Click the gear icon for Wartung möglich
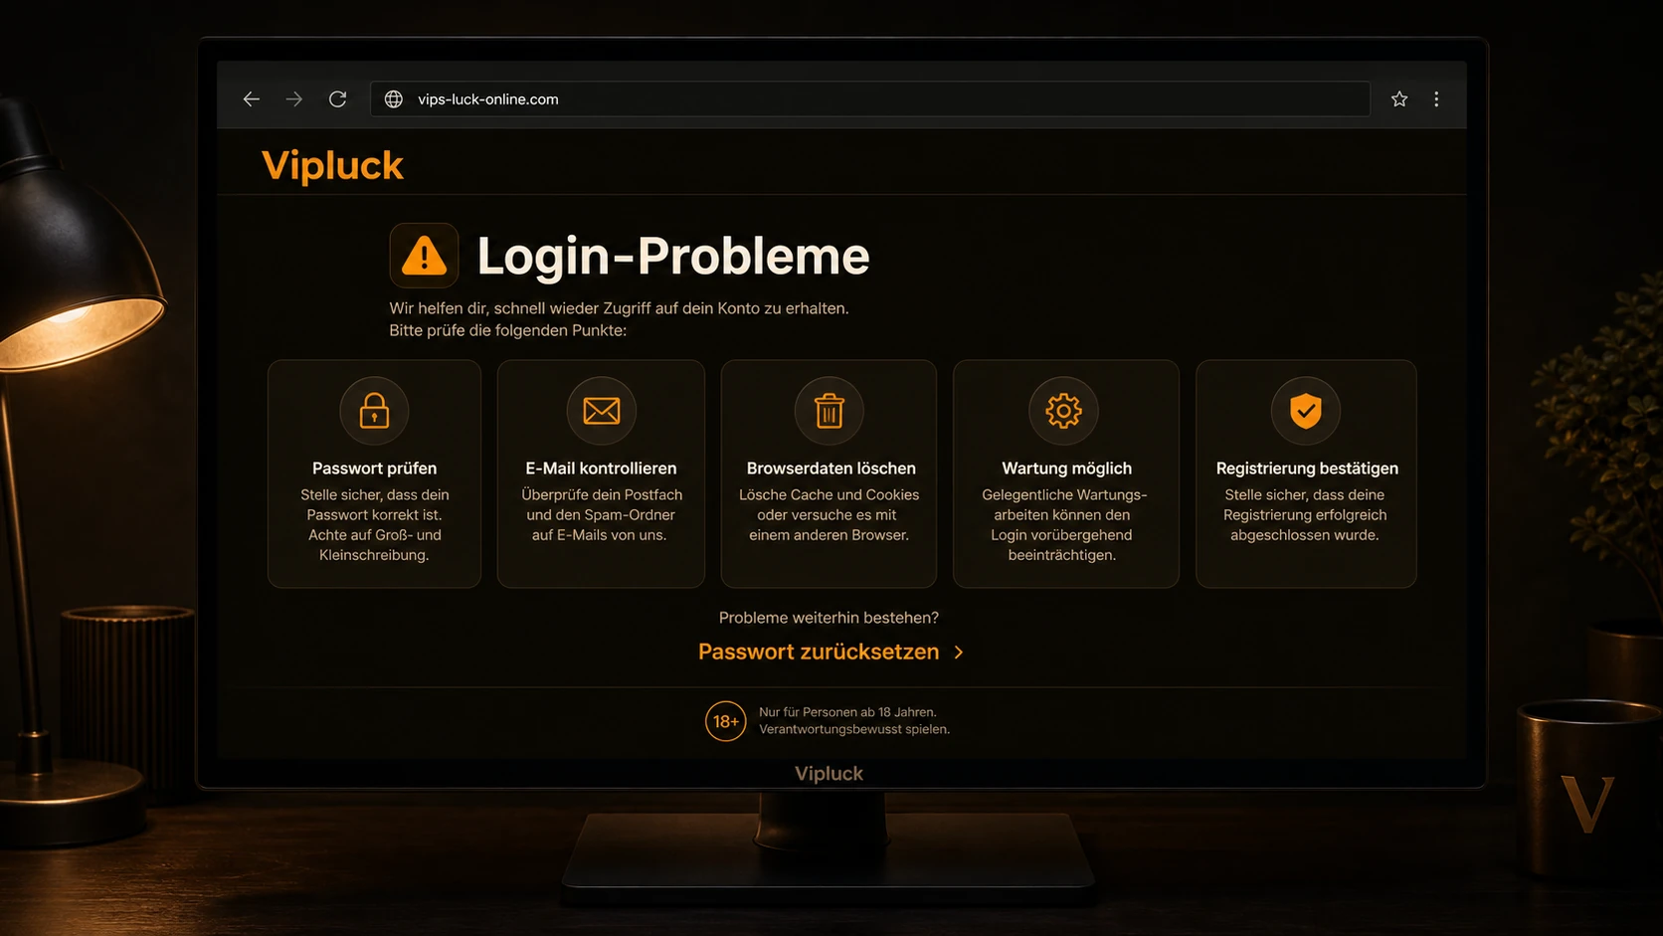 coord(1063,410)
